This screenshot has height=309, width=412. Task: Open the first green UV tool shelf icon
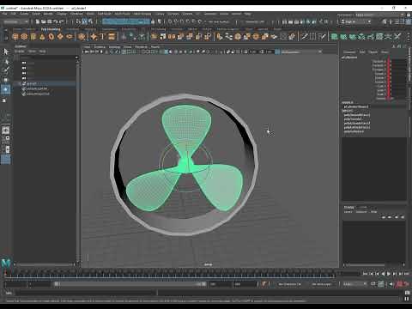coord(334,36)
